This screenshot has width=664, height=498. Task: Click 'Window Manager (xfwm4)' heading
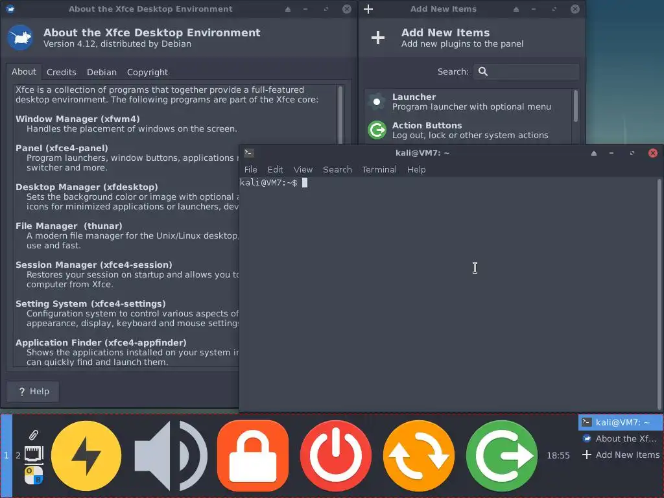click(78, 119)
